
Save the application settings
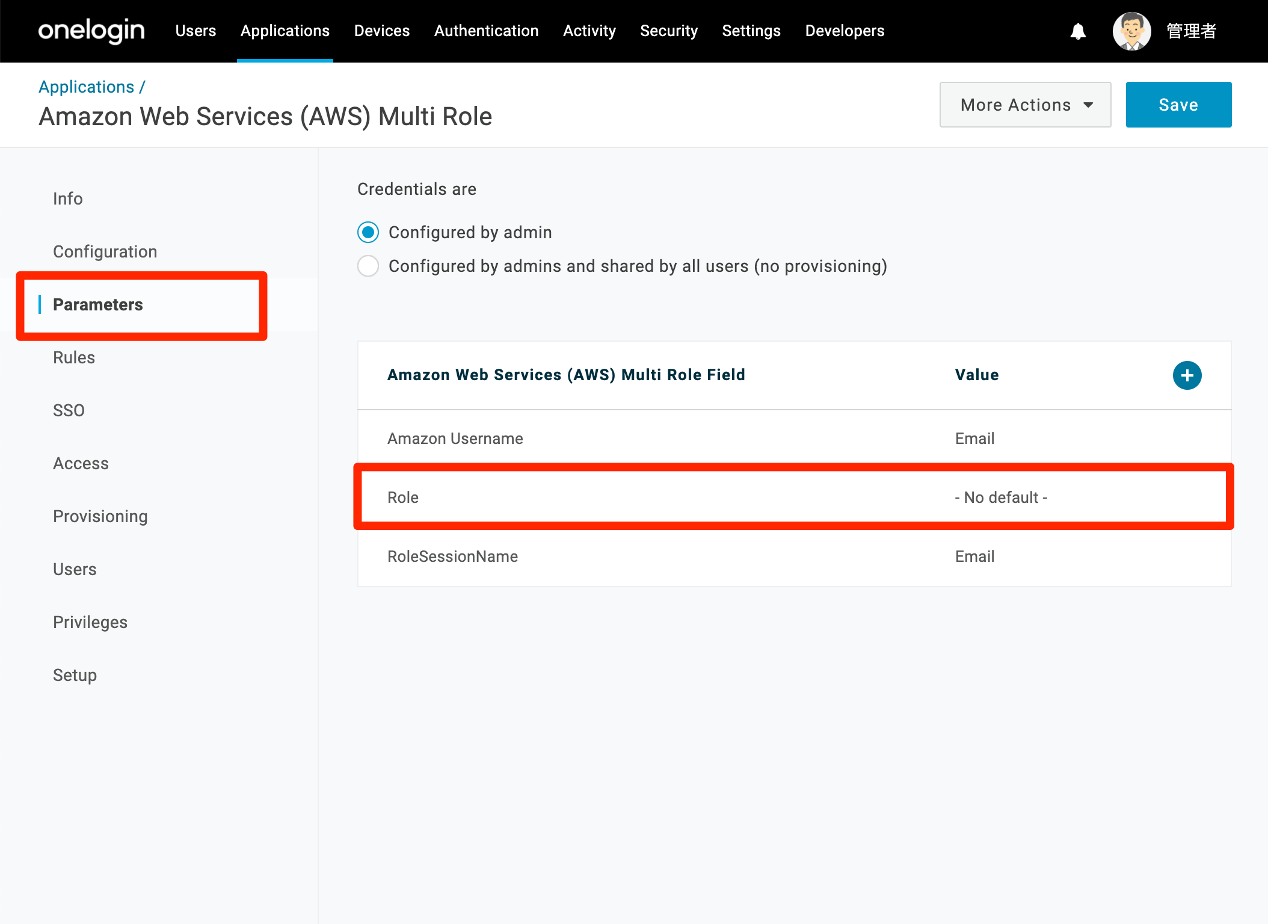[1178, 105]
